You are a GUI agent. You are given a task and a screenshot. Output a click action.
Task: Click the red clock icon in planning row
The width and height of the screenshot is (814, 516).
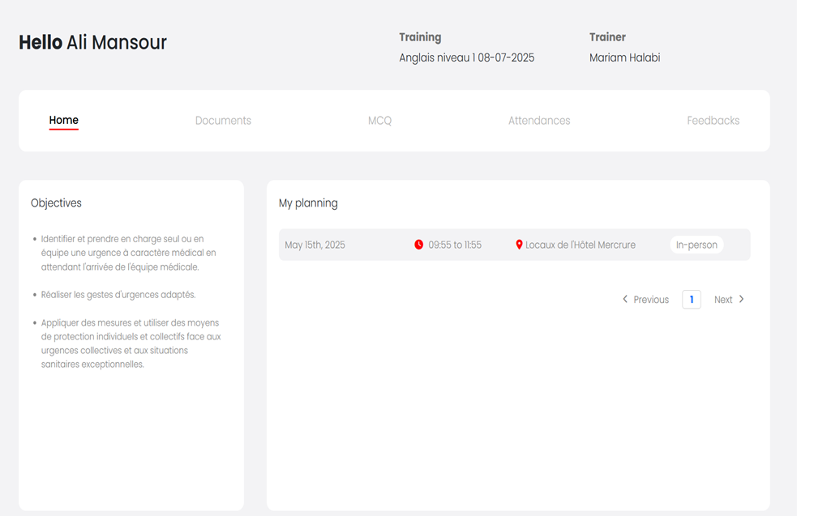[419, 245]
